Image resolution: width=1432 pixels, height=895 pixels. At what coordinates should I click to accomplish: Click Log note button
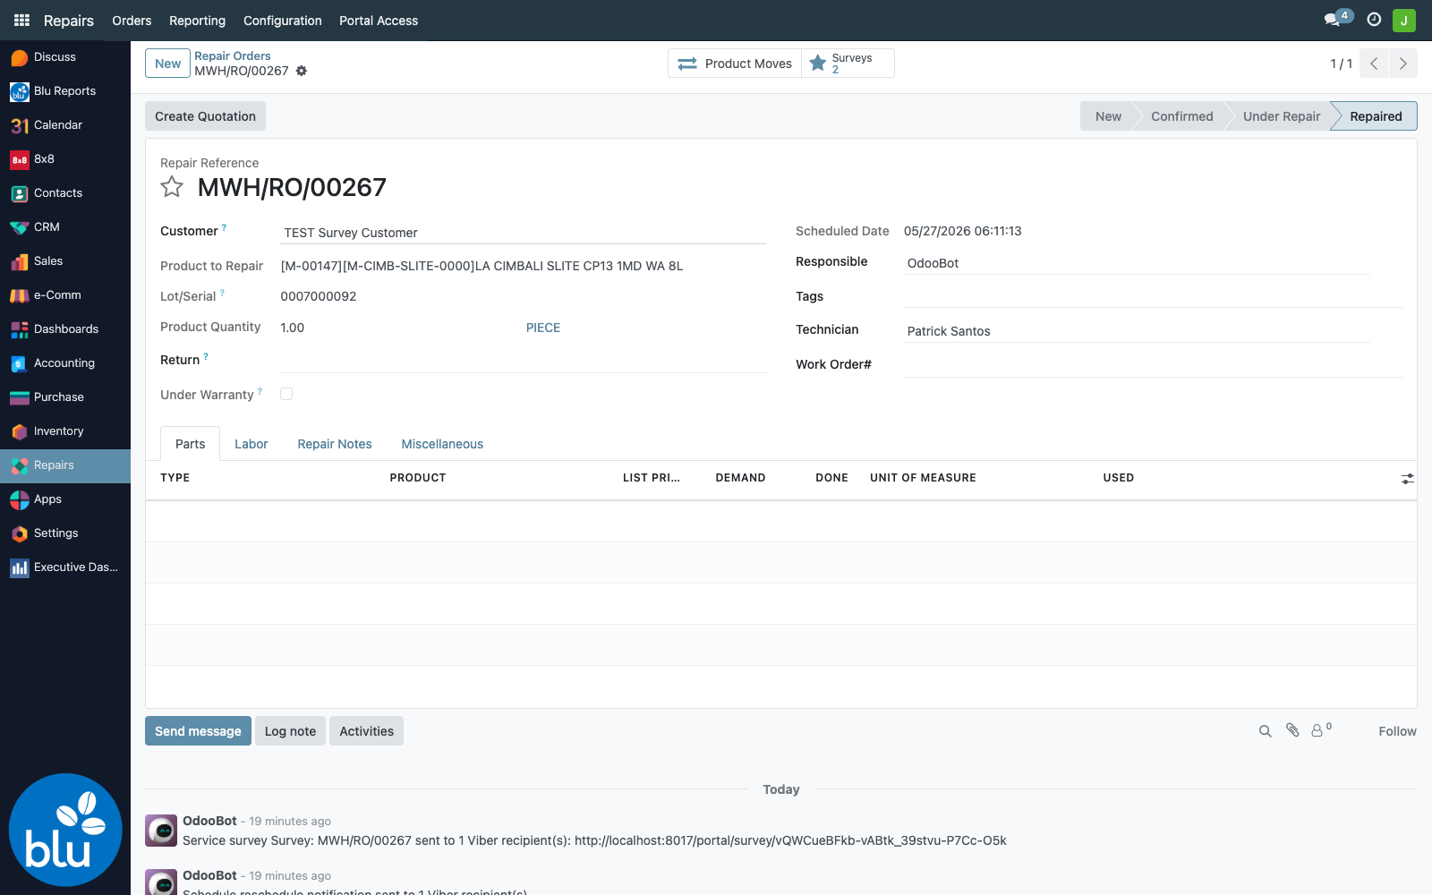click(x=290, y=731)
